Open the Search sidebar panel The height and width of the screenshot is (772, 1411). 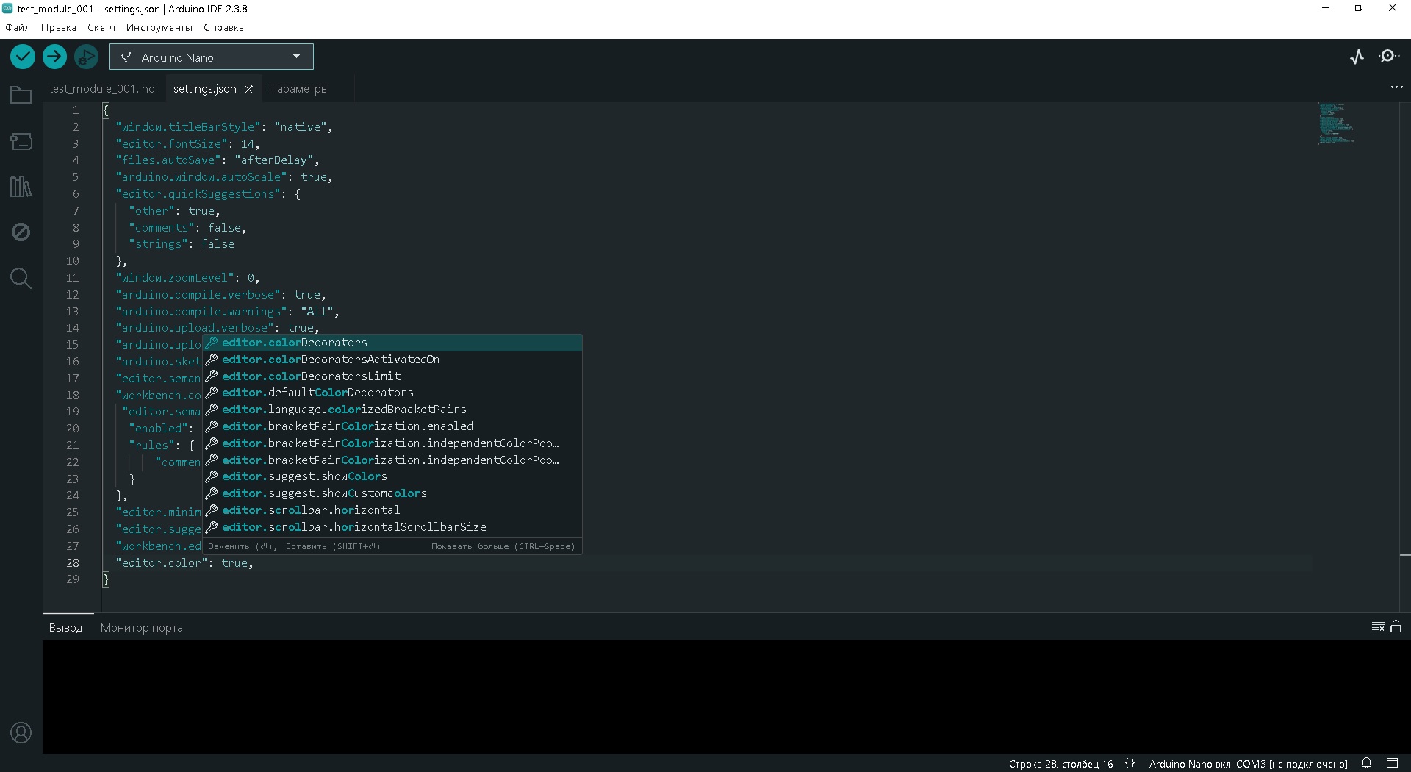point(20,278)
